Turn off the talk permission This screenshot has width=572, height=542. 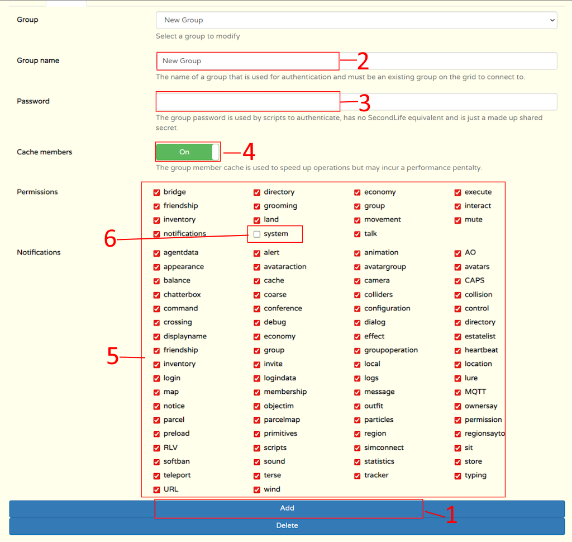[357, 234]
